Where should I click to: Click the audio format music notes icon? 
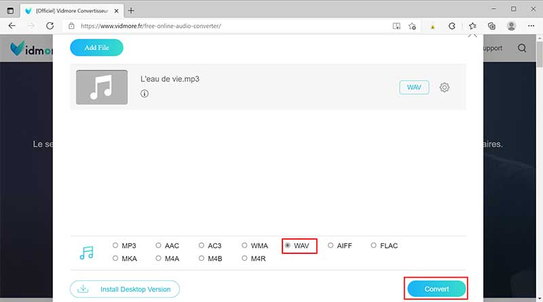86,253
